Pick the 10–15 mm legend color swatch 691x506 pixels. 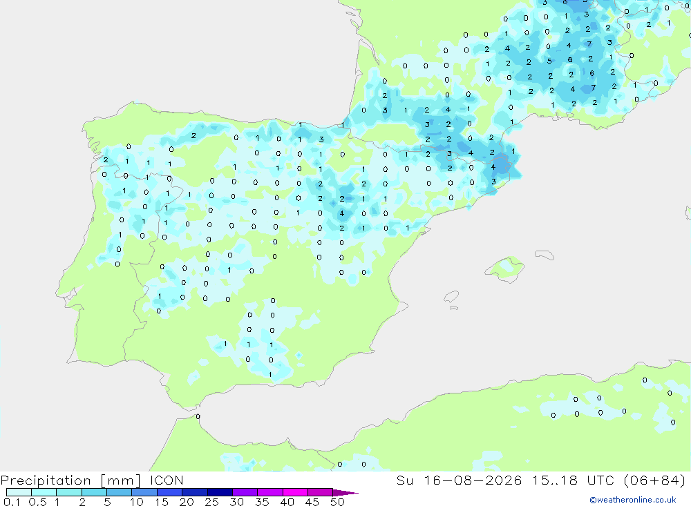(144, 492)
